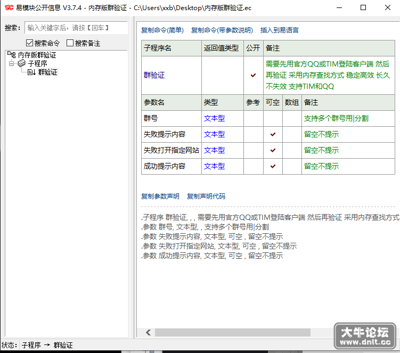Click the .参数 群号 declaration line

(x=205, y=227)
